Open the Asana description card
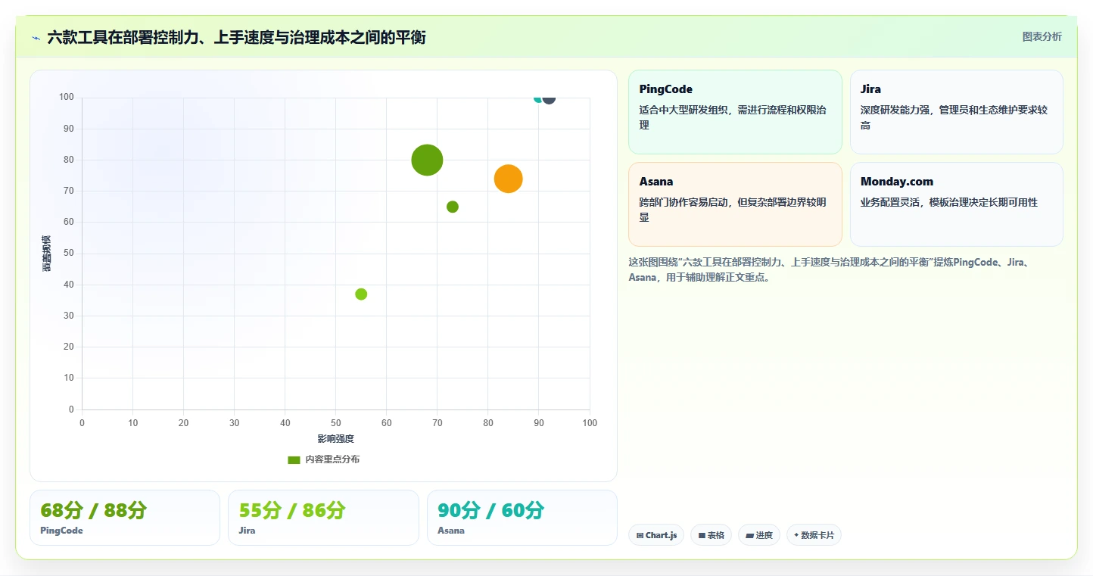 735,204
